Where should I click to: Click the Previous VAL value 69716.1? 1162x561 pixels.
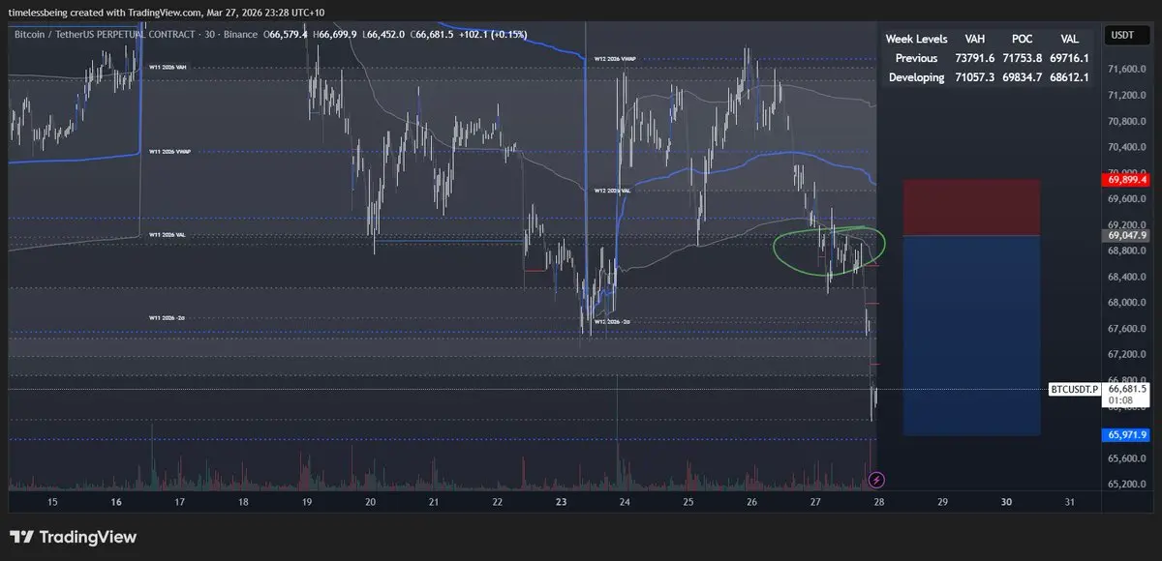(x=1070, y=58)
